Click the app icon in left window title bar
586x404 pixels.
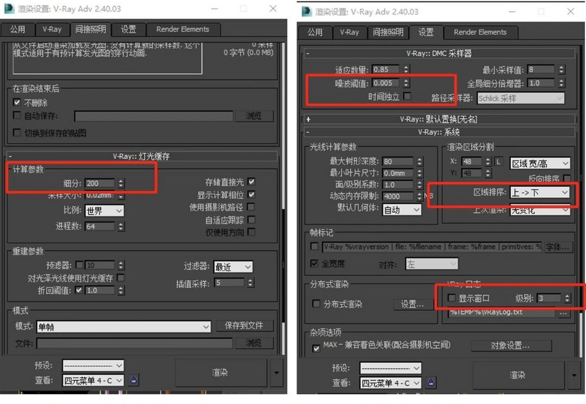[x=9, y=9]
